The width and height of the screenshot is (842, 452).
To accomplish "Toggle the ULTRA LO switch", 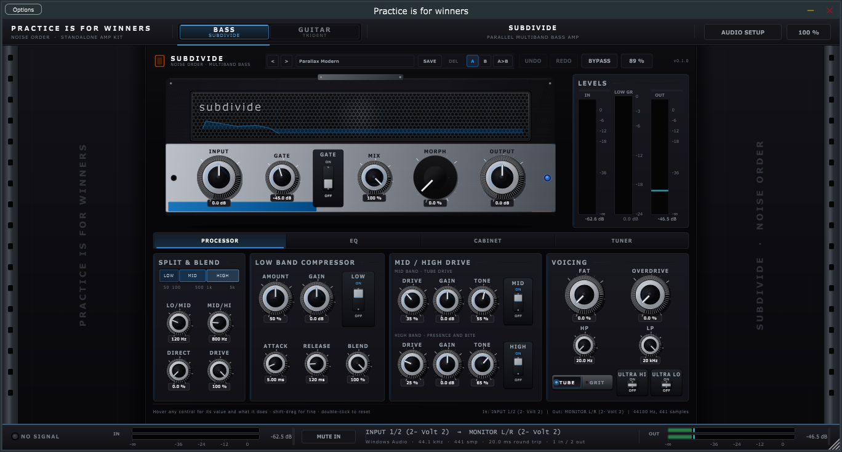I will tap(666, 384).
